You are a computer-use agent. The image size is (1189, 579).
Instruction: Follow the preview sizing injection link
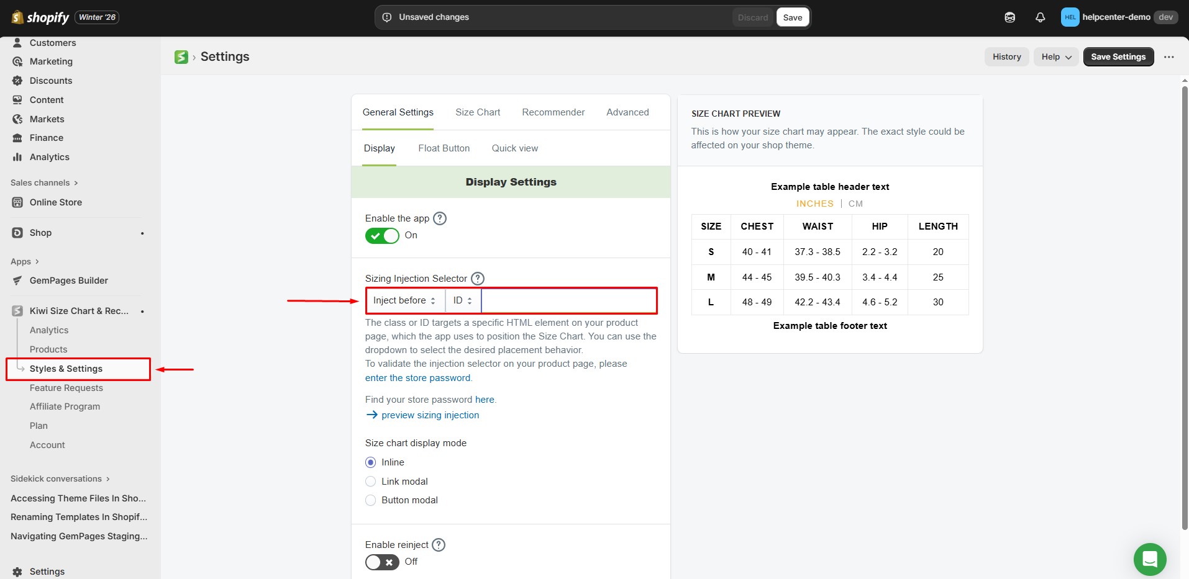[430, 415]
